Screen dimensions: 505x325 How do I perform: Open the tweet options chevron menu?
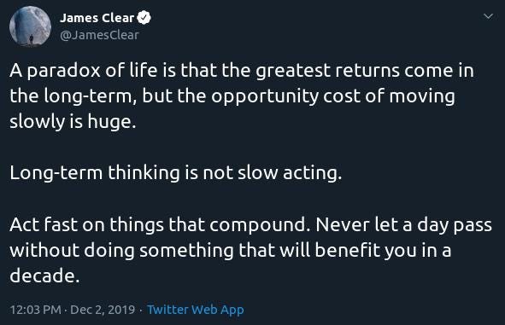pyautogui.click(x=488, y=16)
